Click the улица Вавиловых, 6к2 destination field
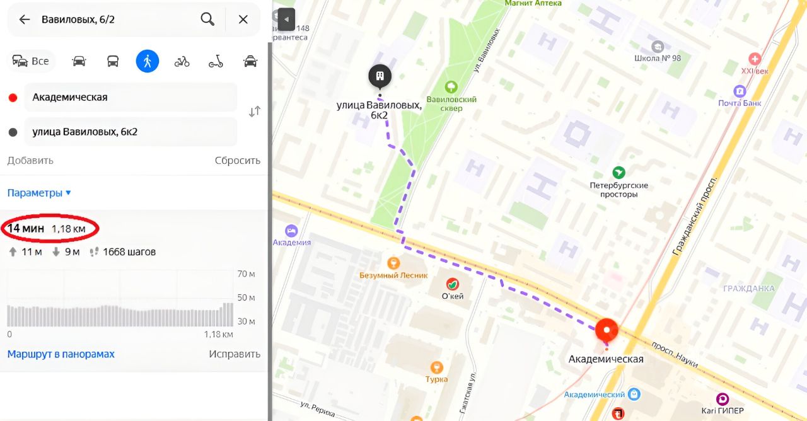This screenshot has height=421, width=807. tap(131, 132)
